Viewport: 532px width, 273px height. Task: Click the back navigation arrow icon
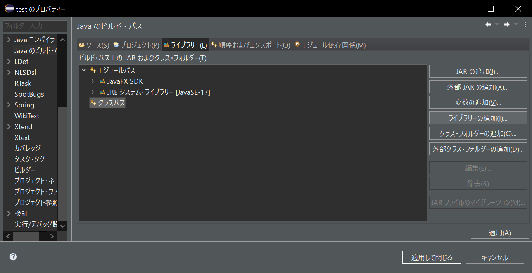point(488,24)
